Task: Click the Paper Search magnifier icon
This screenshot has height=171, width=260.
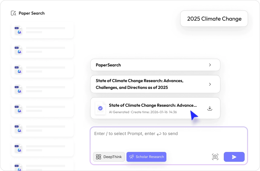Action: (x=14, y=13)
